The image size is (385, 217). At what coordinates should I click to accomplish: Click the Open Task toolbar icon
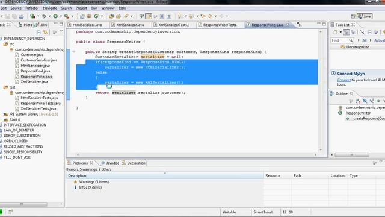119,16
